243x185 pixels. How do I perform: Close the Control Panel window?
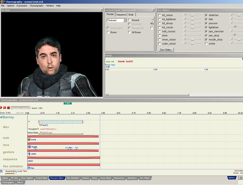point(153,10)
